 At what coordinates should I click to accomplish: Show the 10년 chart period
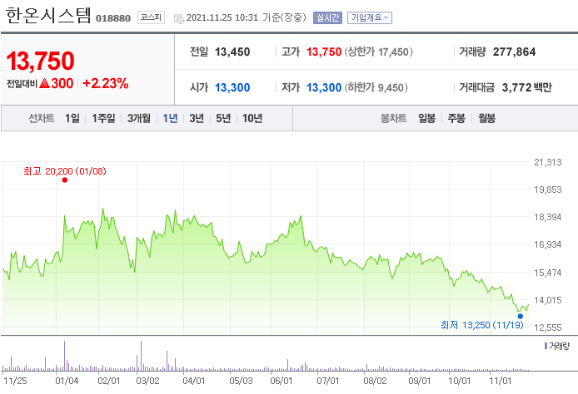click(252, 119)
